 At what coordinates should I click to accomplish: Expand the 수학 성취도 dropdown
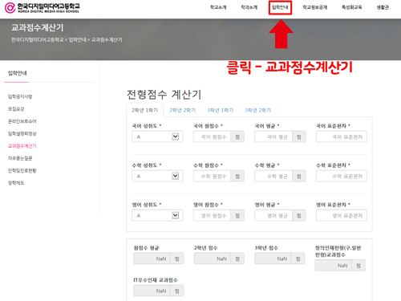pos(157,176)
